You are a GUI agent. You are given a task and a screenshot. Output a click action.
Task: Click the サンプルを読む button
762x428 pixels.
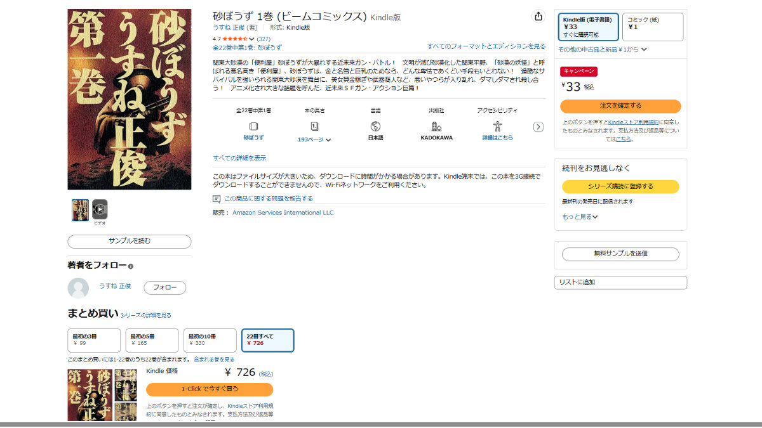(x=129, y=241)
